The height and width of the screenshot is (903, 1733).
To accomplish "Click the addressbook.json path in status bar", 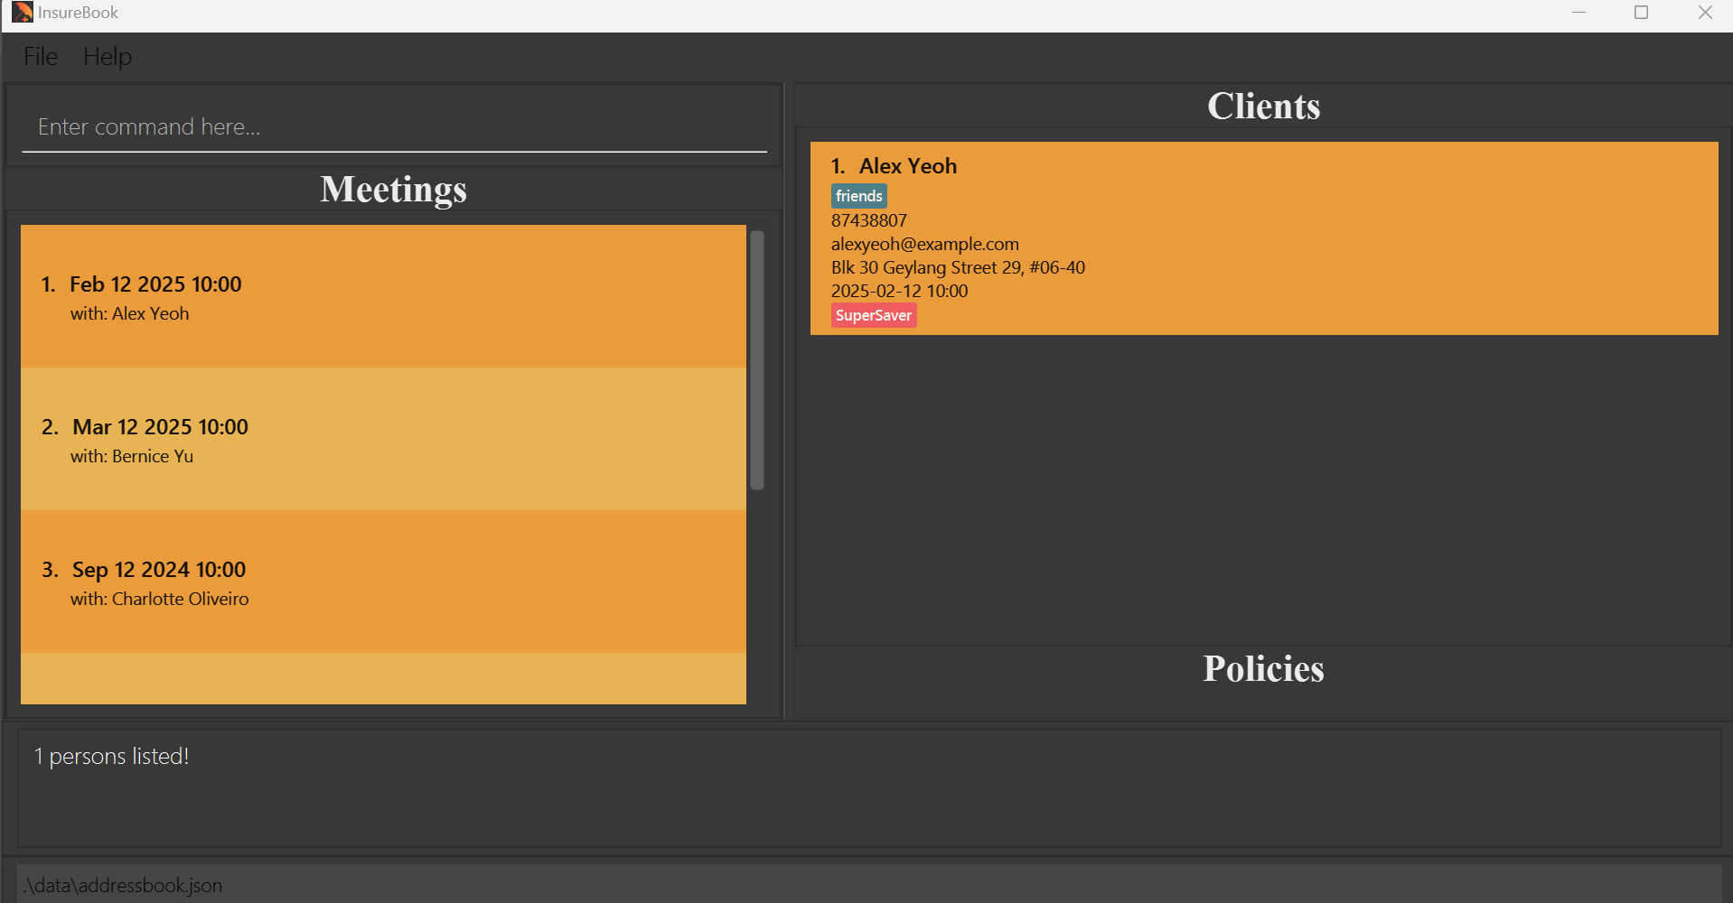I will tap(124, 885).
